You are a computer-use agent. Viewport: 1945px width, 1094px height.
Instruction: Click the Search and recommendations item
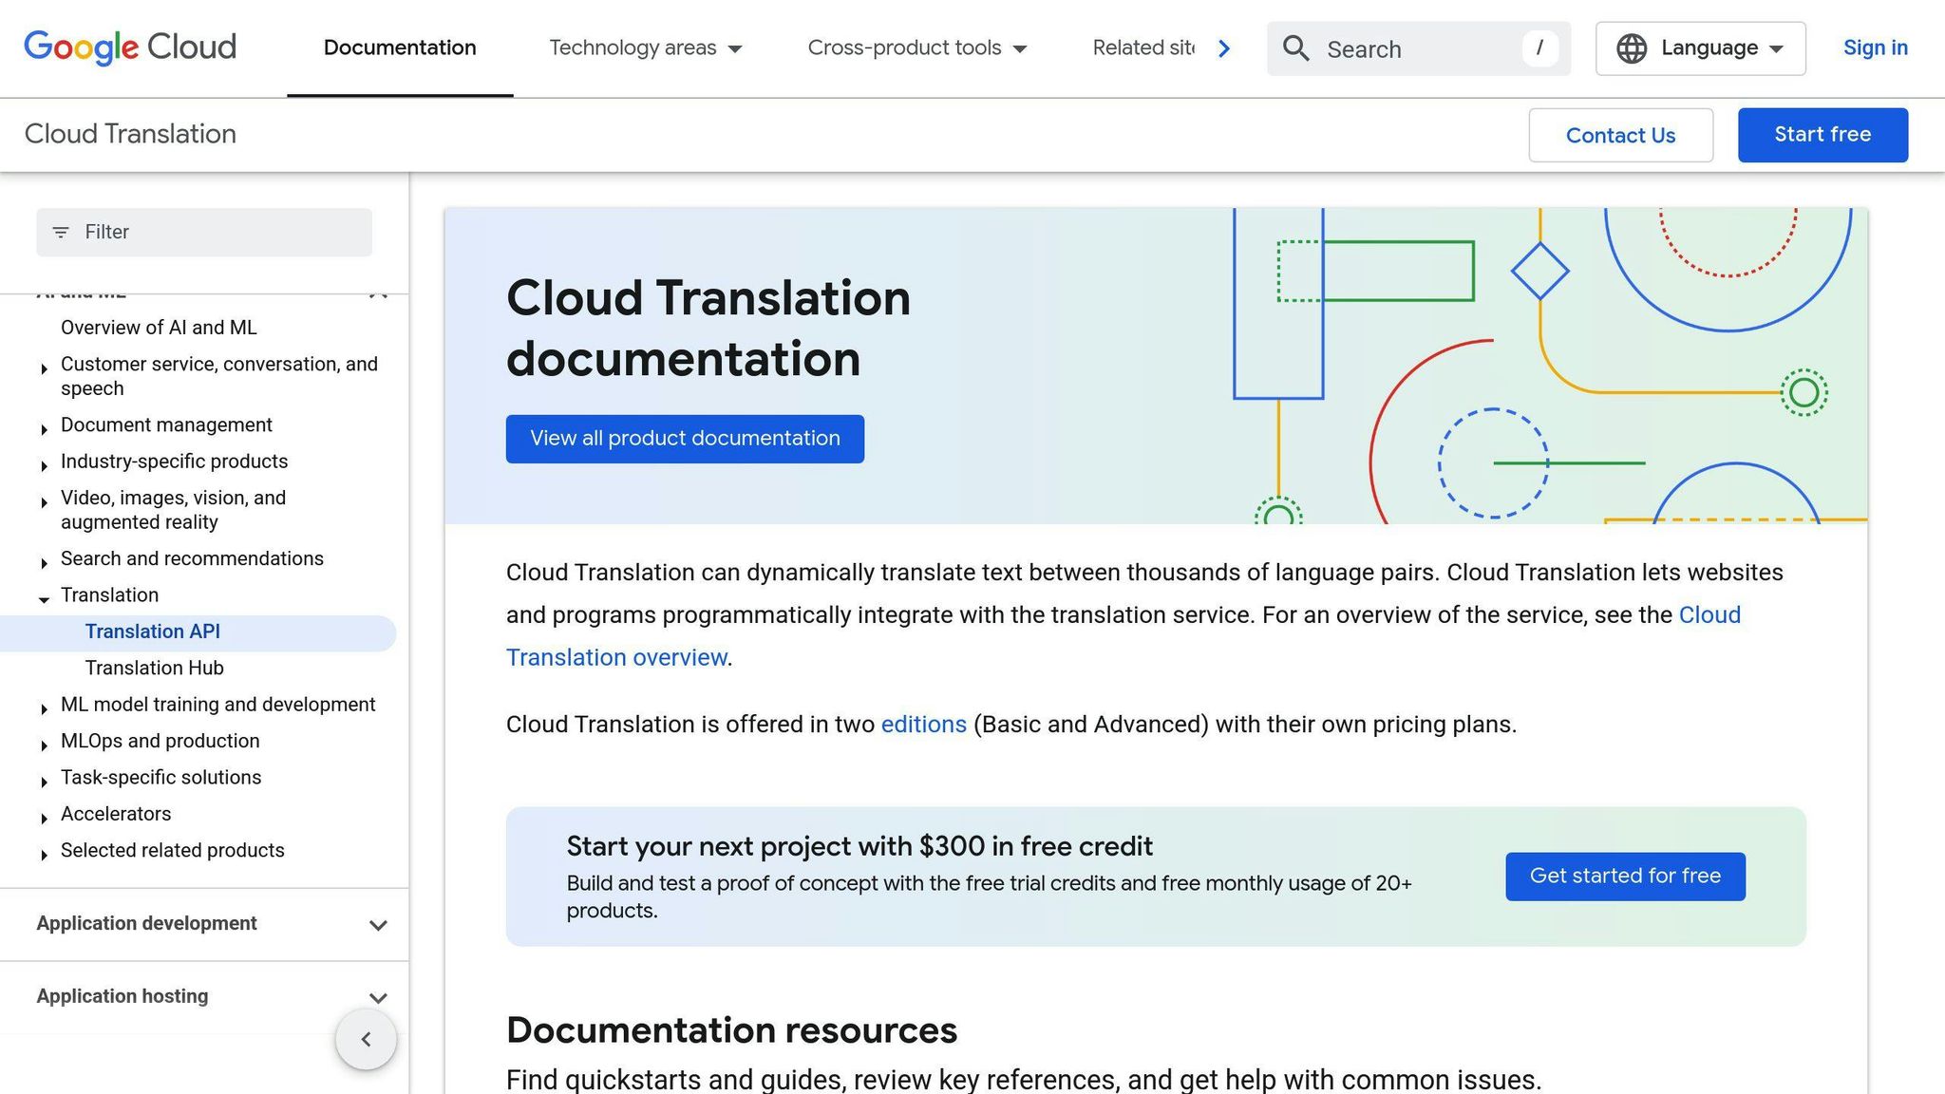[x=192, y=559]
